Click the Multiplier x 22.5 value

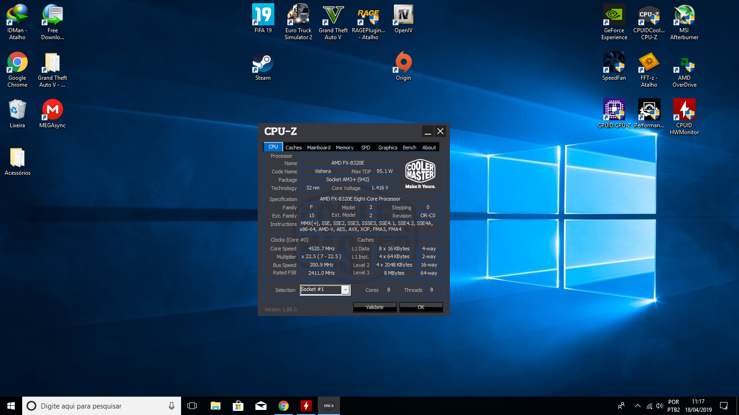pyautogui.click(x=322, y=257)
